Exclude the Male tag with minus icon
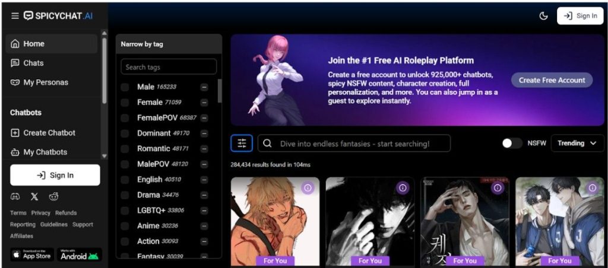608x268 pixels. click(x=204, y=87)
